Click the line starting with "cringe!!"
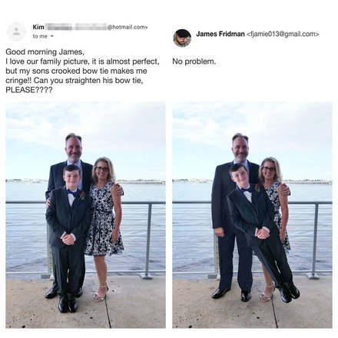 (75, 81)
